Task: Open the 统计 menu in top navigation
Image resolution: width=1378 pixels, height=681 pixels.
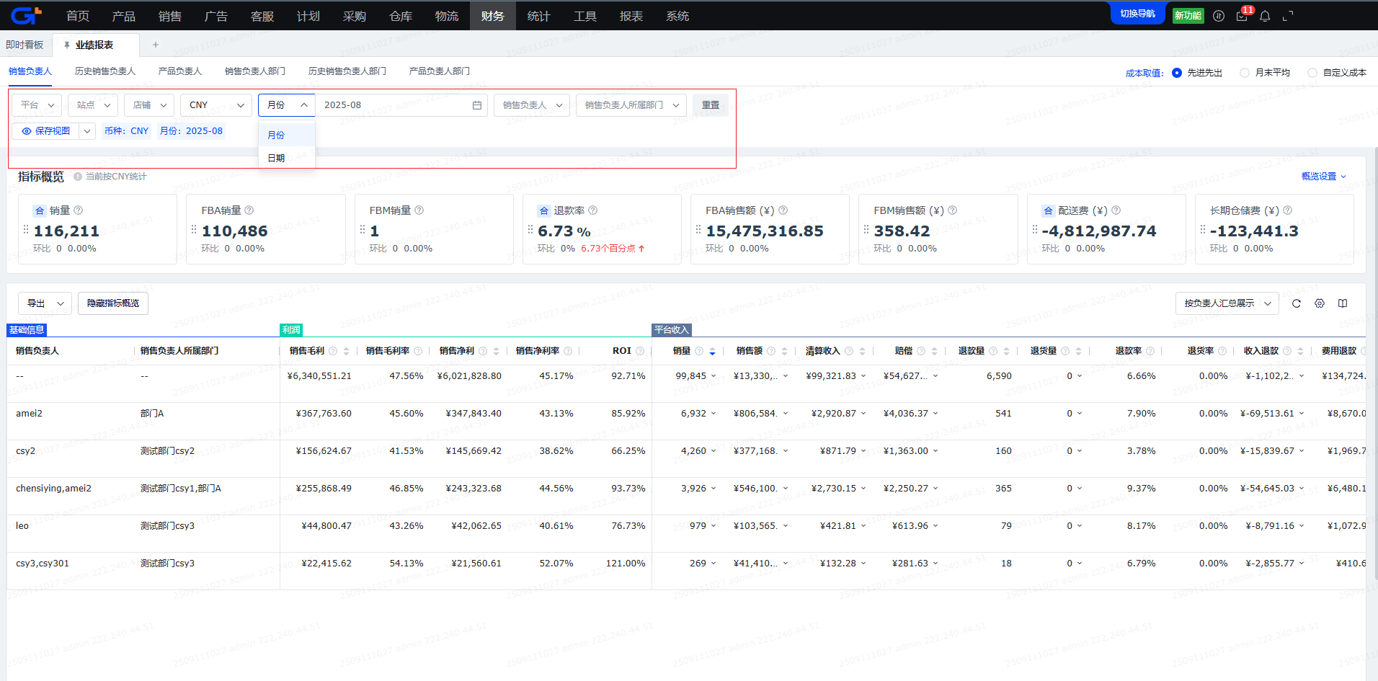Action: [538, 16]
